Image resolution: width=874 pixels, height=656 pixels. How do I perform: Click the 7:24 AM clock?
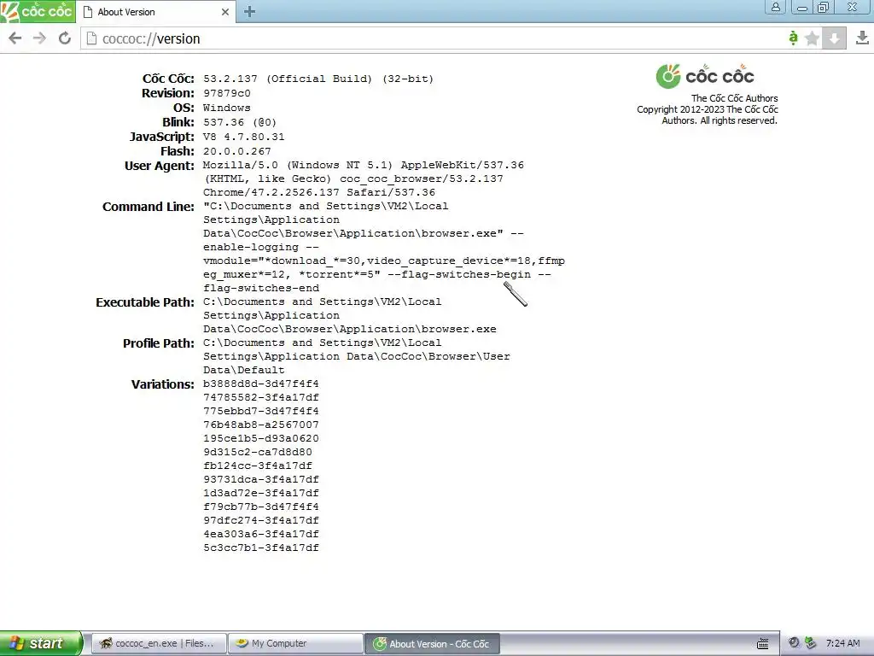tap(842, 643)
